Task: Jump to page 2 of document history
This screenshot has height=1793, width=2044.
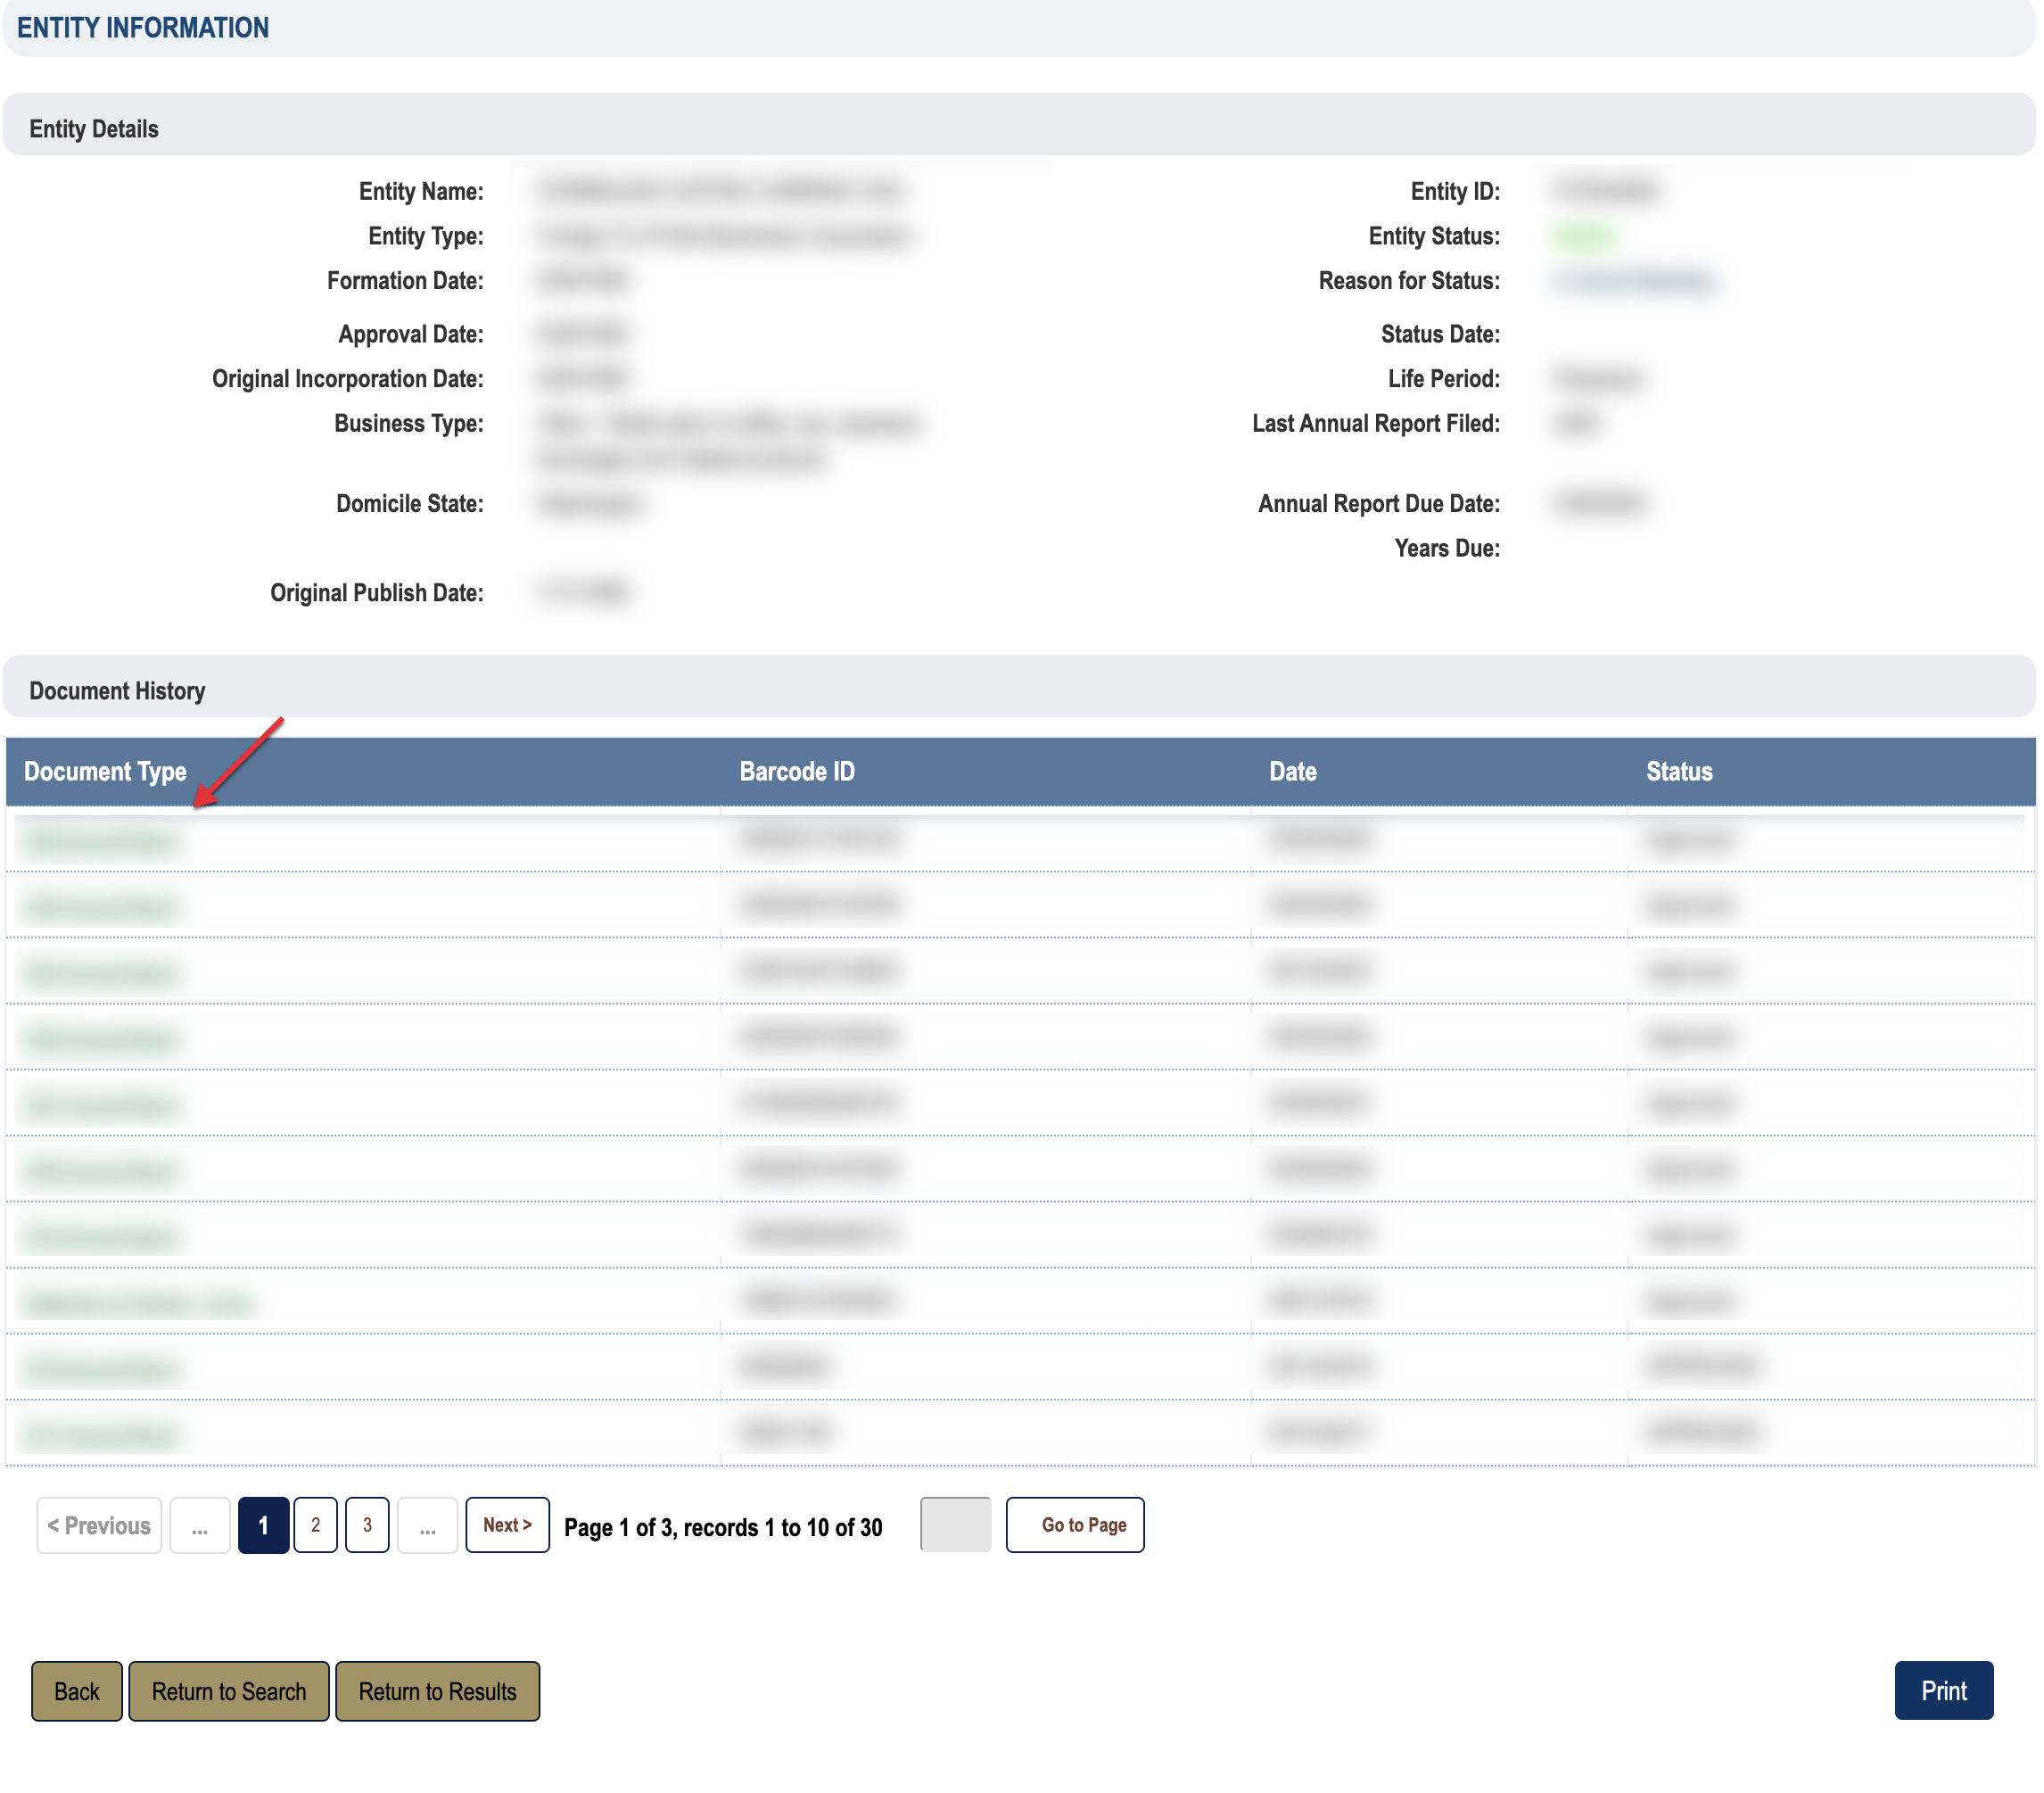Action: (x=315, y=1525)
